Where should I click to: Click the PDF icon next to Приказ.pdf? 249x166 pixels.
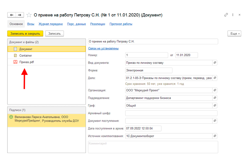point(15,62)
